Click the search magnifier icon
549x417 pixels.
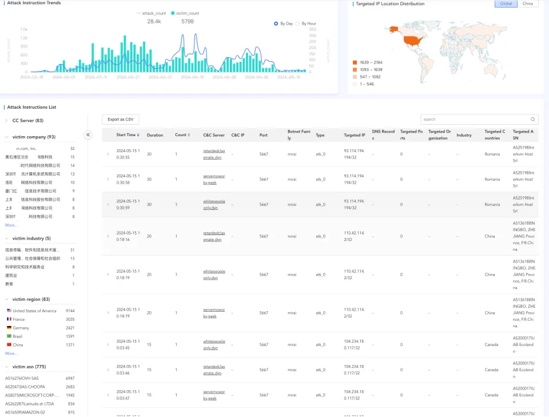coord(532,120)
